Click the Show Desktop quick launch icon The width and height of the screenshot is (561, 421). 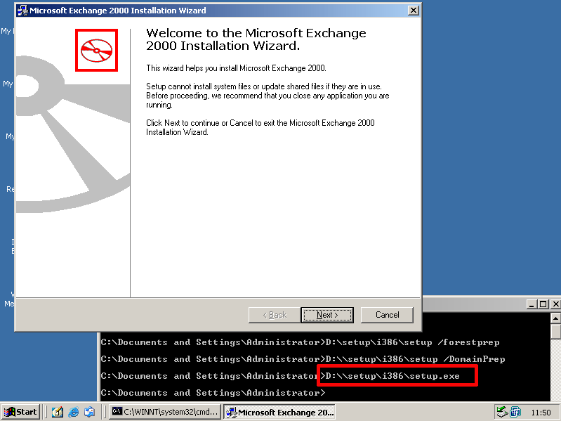click(58, 412)
